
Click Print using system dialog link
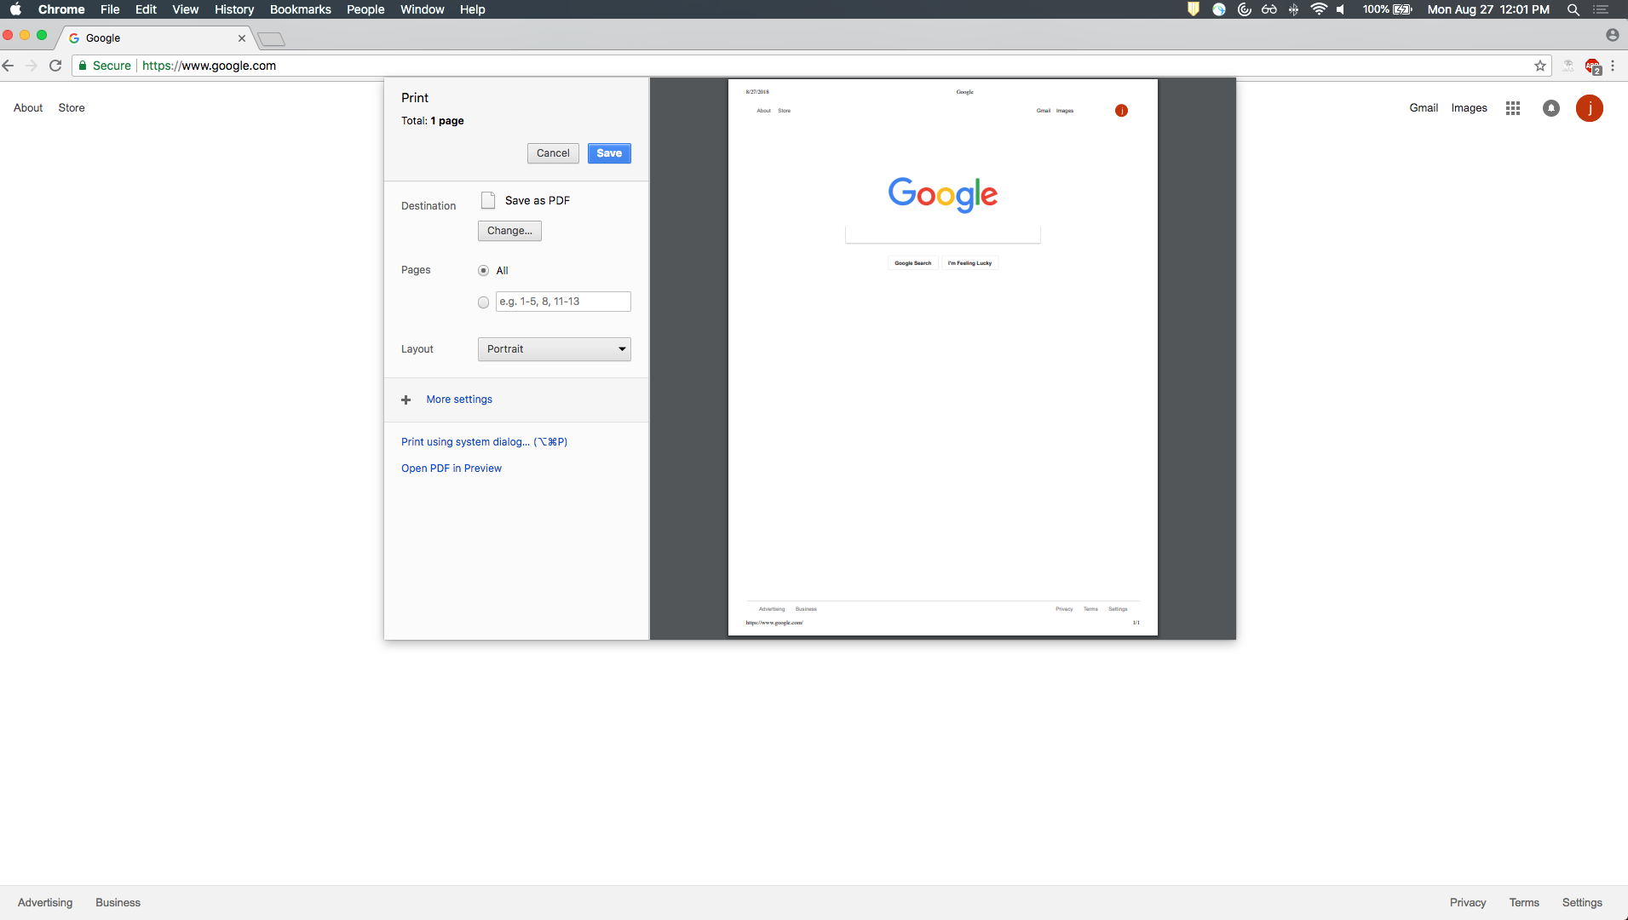[484, 442]
